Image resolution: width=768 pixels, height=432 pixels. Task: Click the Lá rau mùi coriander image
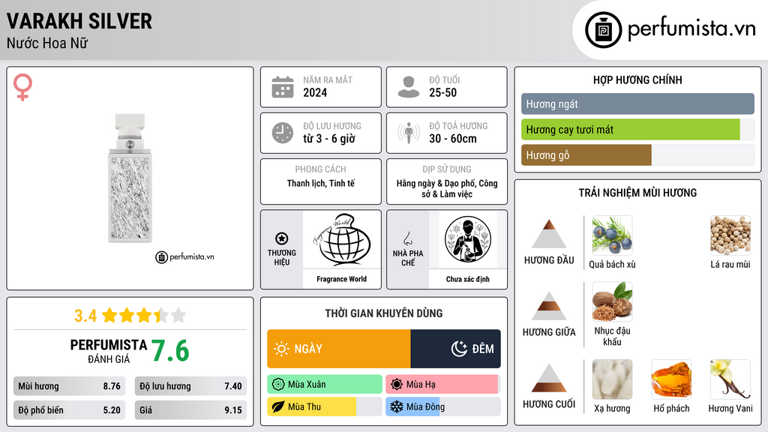click(730, 235)
